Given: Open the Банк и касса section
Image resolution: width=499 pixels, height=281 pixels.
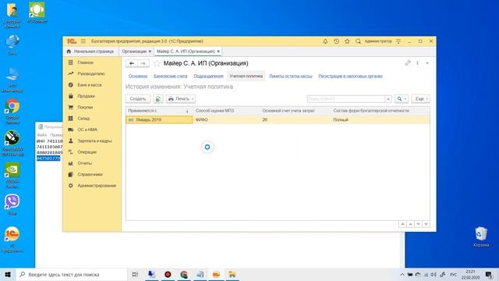Looking at the screenshot, I should point(90,85).
